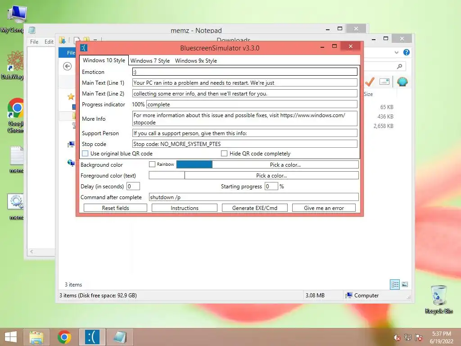Select the DataWag desktop shortcut
Viewport: 461px width, 346px height.
tap(15, 61)
